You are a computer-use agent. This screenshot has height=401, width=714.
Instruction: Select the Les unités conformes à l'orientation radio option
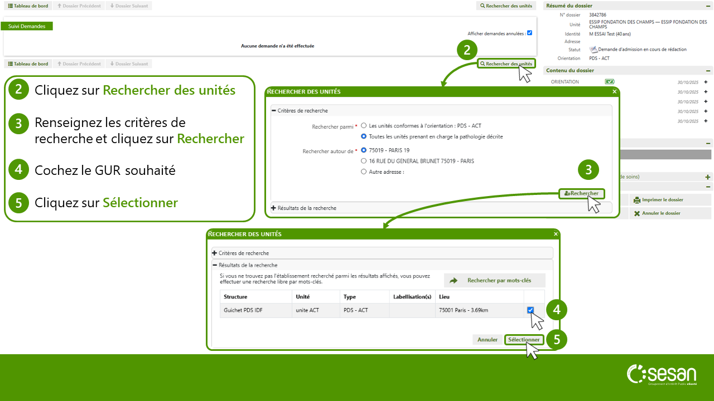click(364, 126)
